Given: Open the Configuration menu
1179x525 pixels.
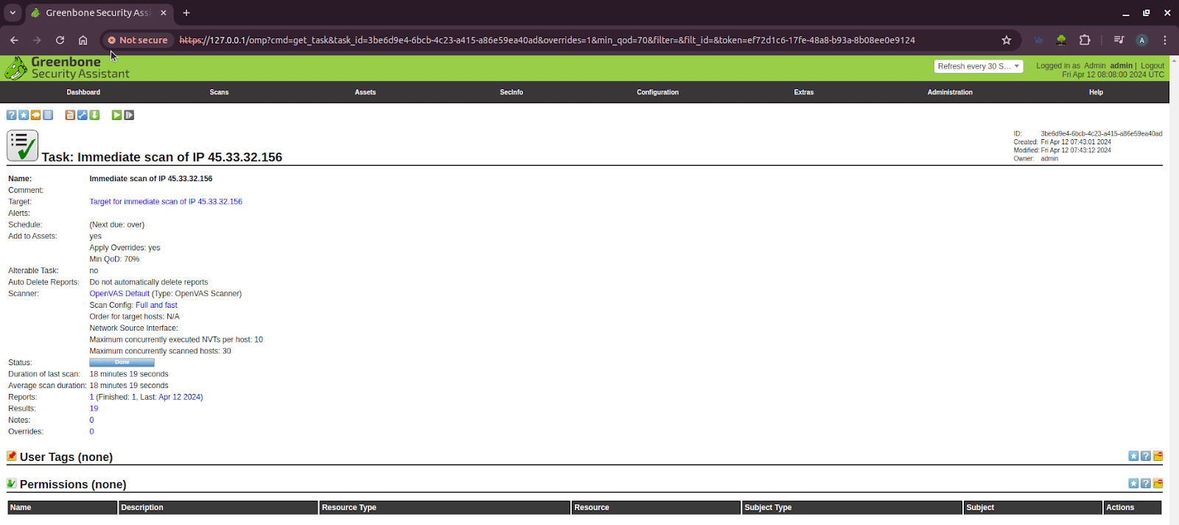Looking at the screenshot, I should pos(658,92).
